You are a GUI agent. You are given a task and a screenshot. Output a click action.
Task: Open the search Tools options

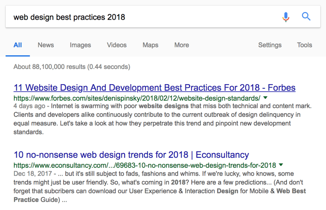304,45
